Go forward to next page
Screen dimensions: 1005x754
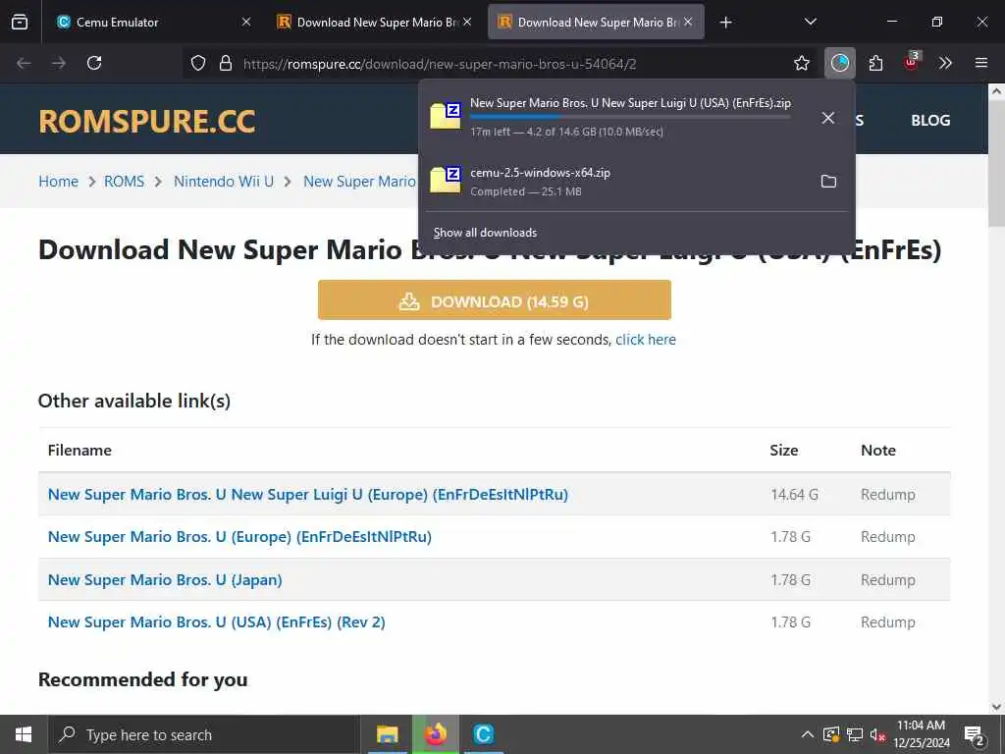pyautogui.click(x=58, y=63)
